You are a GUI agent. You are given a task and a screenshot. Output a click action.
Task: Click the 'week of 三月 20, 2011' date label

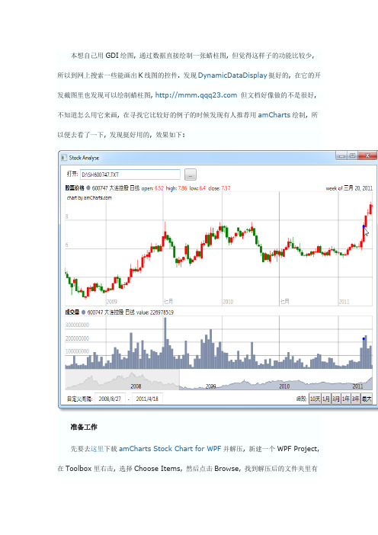point(349,188)
